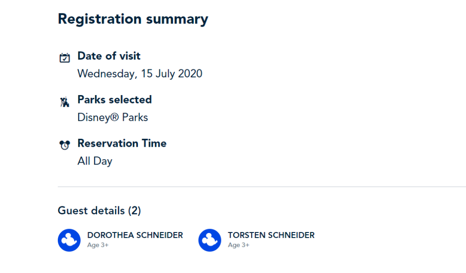Viewport: 466px width, 273px height.
Task: Click the Mickey clock icon beside Reservation Time
Action: tap(64, 145)
